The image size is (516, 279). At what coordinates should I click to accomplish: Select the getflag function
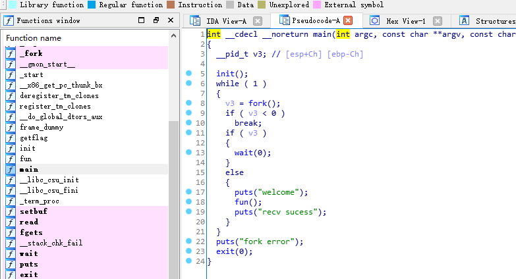coord(86,138)
